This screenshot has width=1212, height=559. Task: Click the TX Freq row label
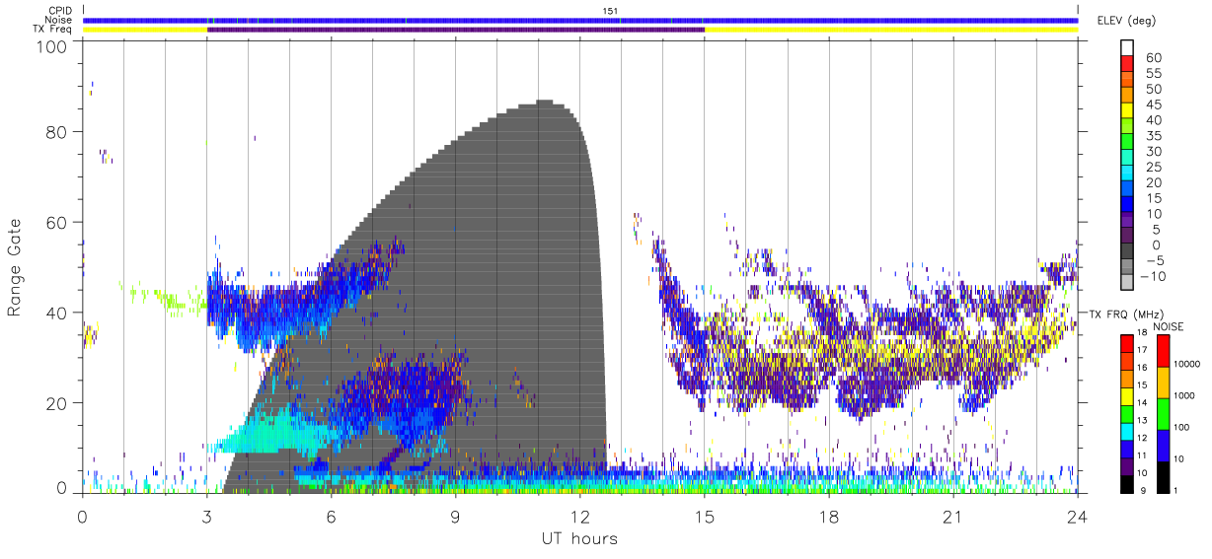click(52, 29)
